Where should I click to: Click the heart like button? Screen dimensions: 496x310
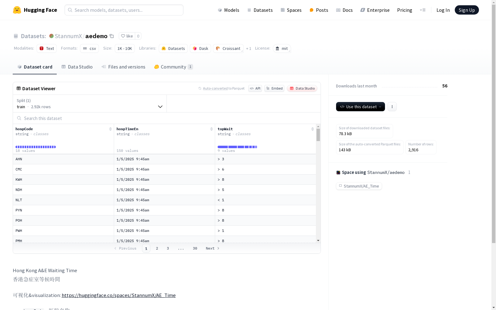click(x=127, y=36)
